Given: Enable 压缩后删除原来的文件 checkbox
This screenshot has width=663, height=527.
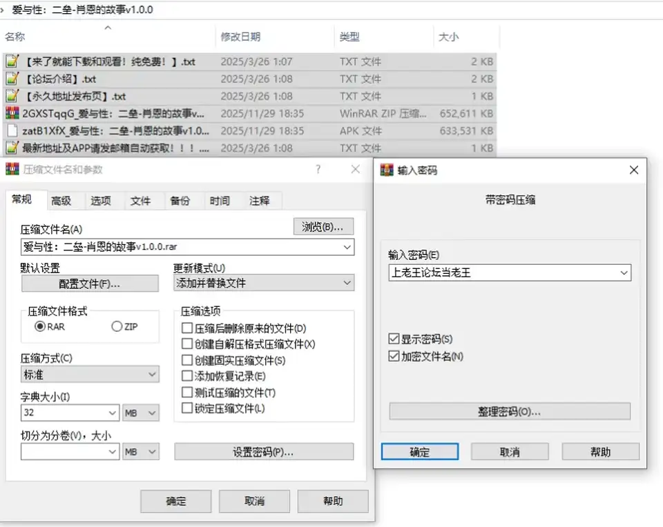Looking at the screenshot, I should point(187,328).
